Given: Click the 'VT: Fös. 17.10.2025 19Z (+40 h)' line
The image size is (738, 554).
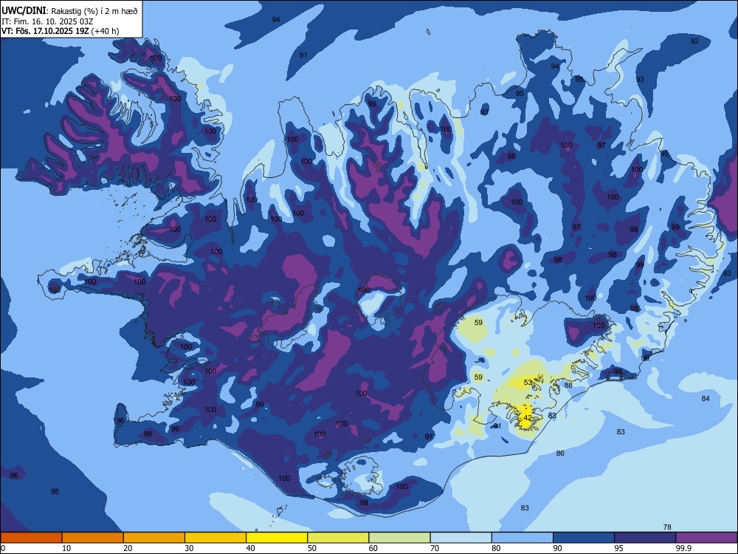Looking at the screenshot, I should pos(61,31).
